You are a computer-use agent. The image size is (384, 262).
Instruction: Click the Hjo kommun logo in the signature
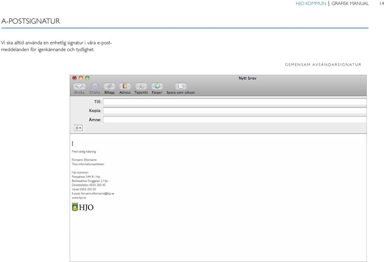[x=82, y=207]
